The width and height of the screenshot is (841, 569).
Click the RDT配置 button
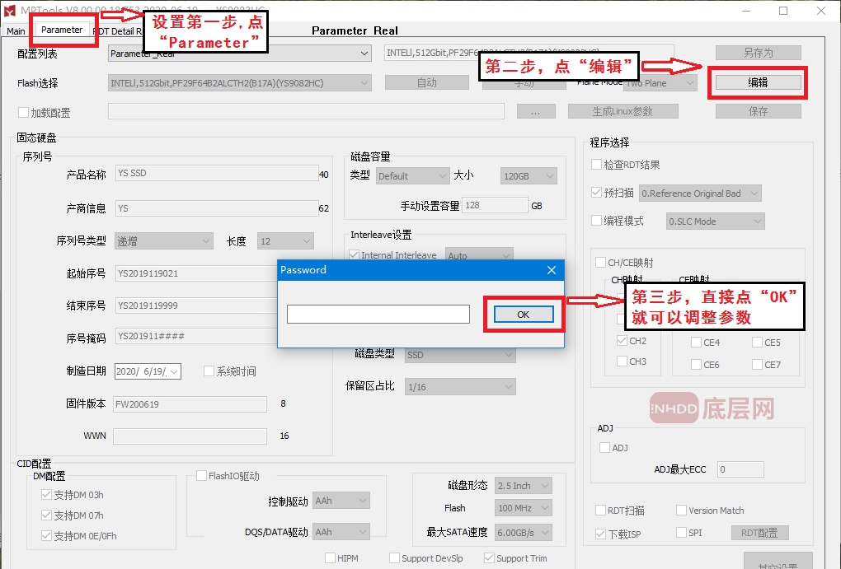pyautogui.click(x=759, y=533)
